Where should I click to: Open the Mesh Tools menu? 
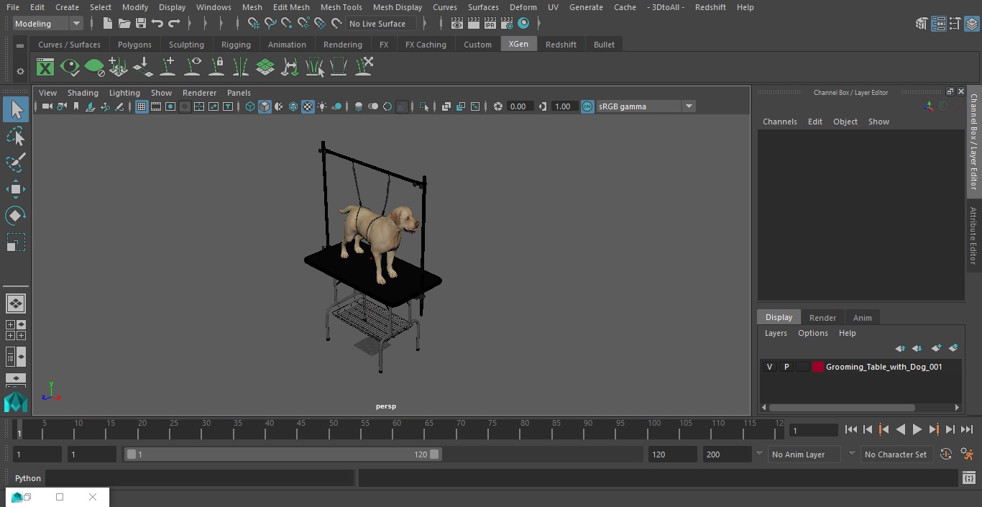pyautogui.click(x=341, y=7)
